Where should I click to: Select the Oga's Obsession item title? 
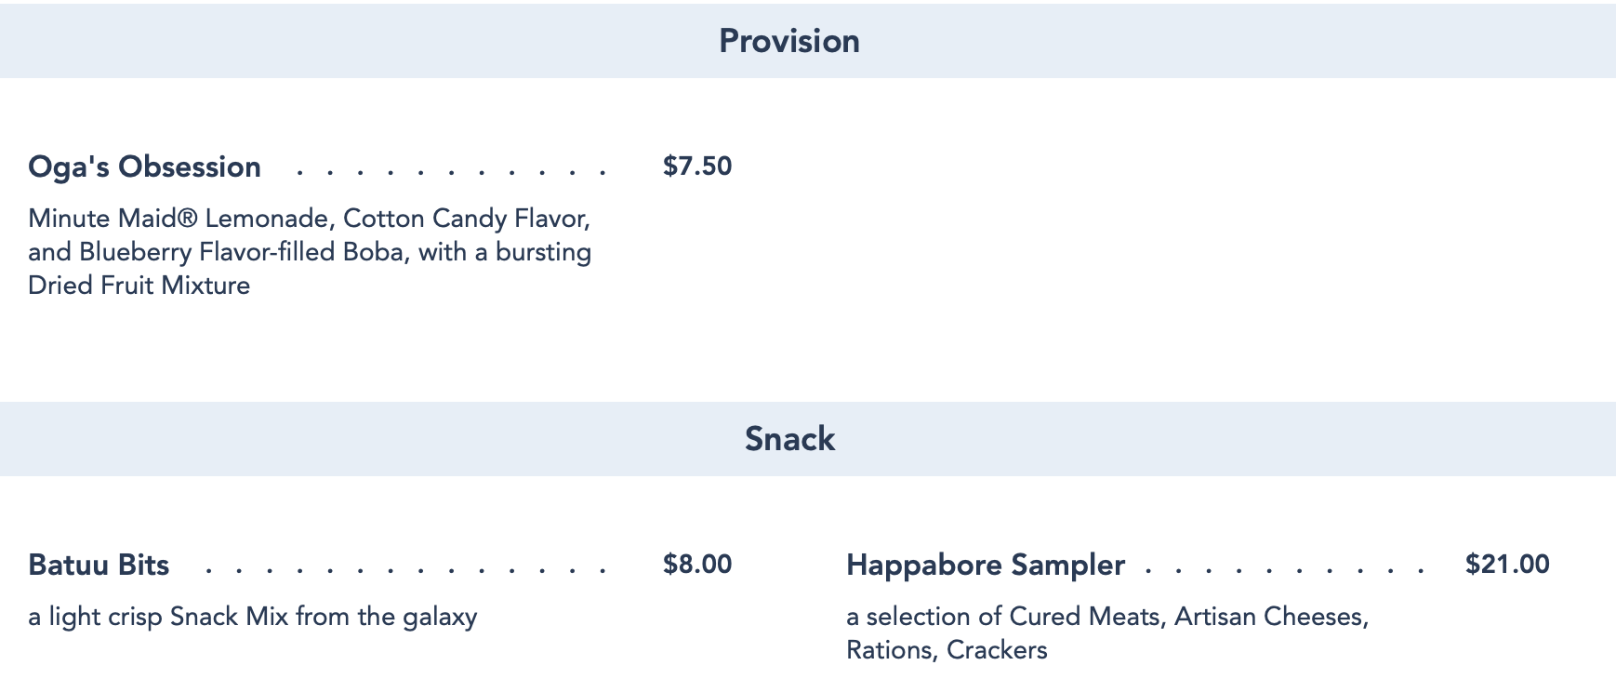click(144, 166)
